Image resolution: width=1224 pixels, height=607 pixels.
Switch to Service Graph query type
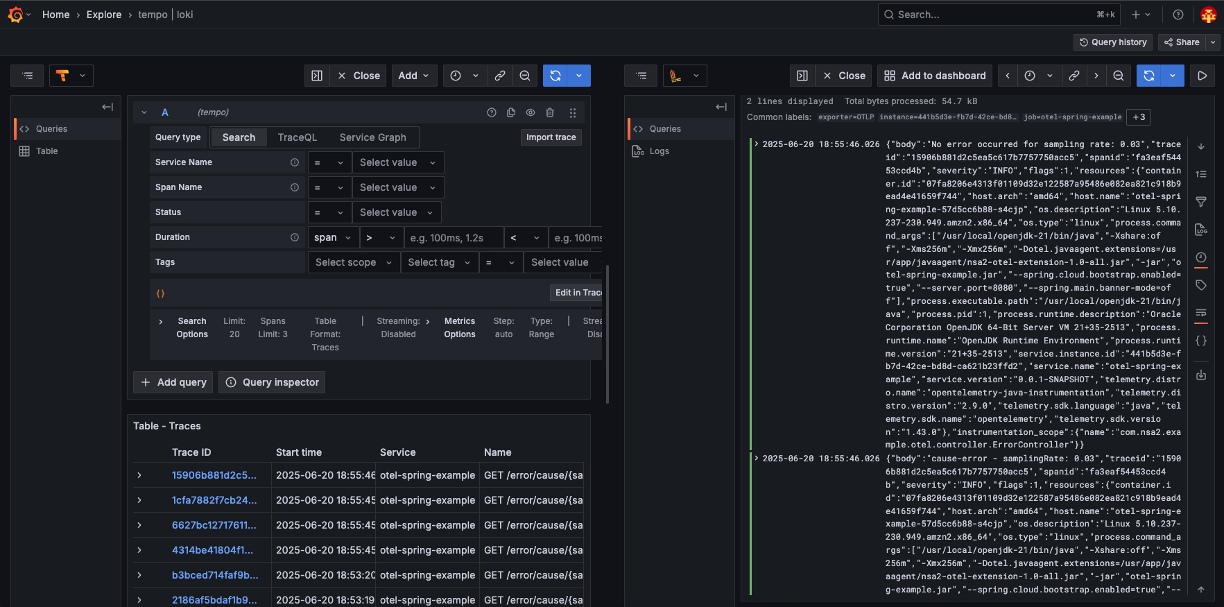372,137
